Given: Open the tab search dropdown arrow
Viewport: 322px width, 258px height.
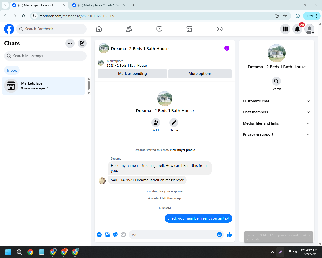Looking at the screenshot, I should pos(5,5).
